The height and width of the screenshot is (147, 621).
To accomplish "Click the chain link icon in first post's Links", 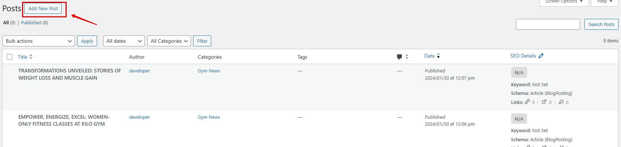I will 527,102.
